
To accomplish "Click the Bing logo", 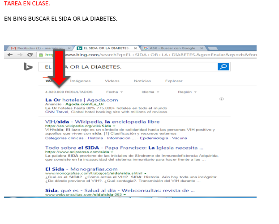I will (28, 66).
